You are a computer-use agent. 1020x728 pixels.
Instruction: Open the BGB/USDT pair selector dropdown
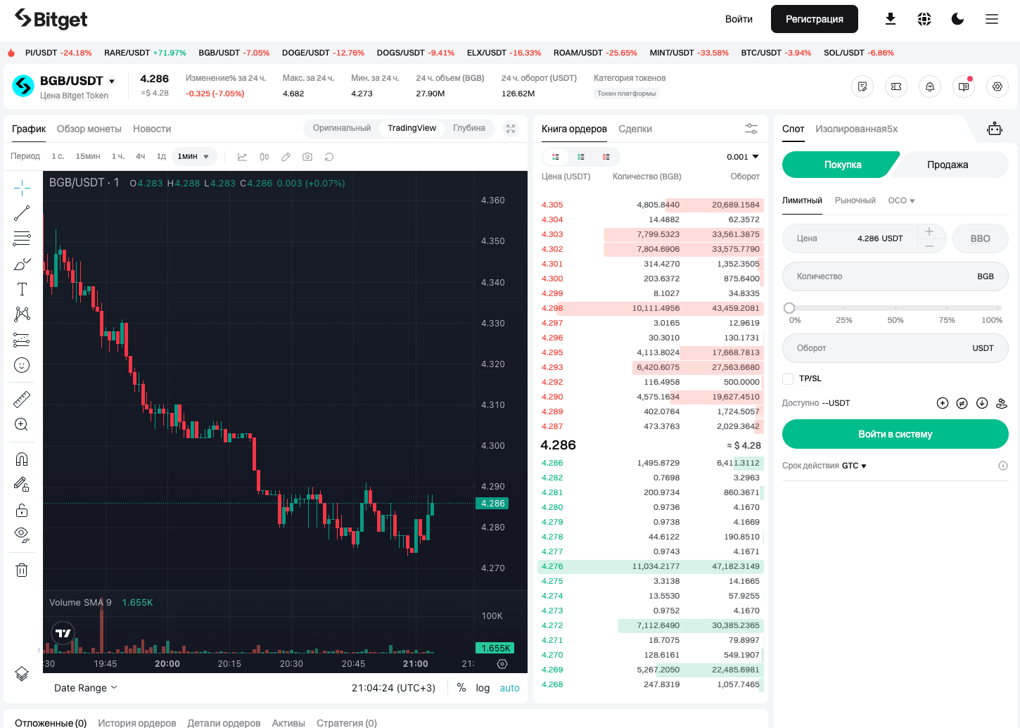[x=112, y=81]
